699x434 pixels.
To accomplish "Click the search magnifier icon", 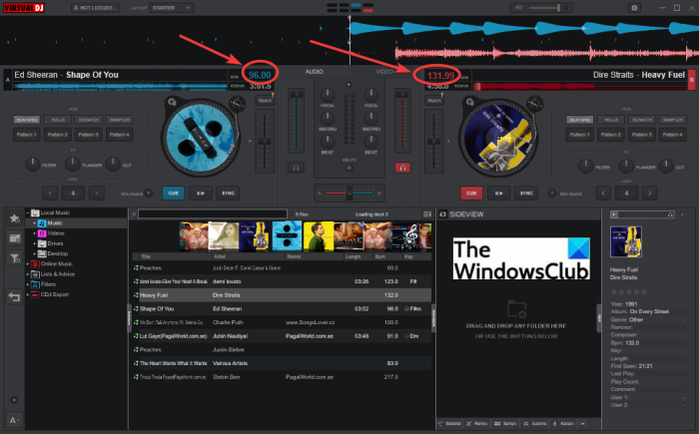I will (133, 215).
